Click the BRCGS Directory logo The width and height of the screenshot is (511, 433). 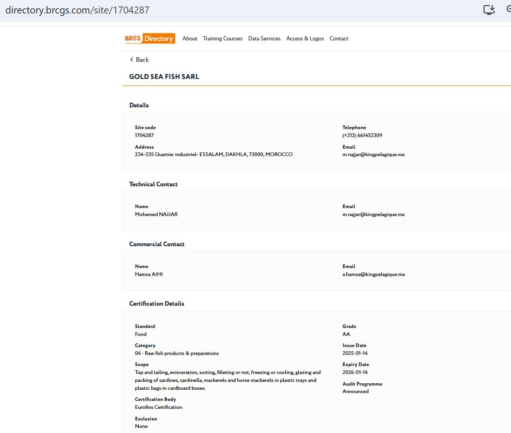point(150,39)
